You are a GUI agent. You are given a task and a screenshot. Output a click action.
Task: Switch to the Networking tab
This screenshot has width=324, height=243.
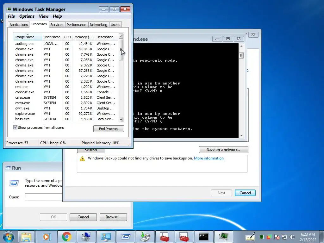[x=98, y=25]
